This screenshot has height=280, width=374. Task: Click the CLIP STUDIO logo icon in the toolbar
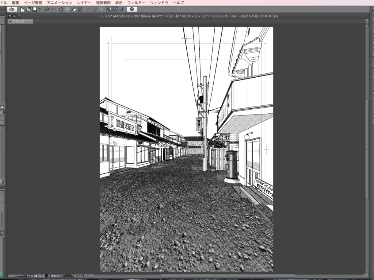pos(12,9)
